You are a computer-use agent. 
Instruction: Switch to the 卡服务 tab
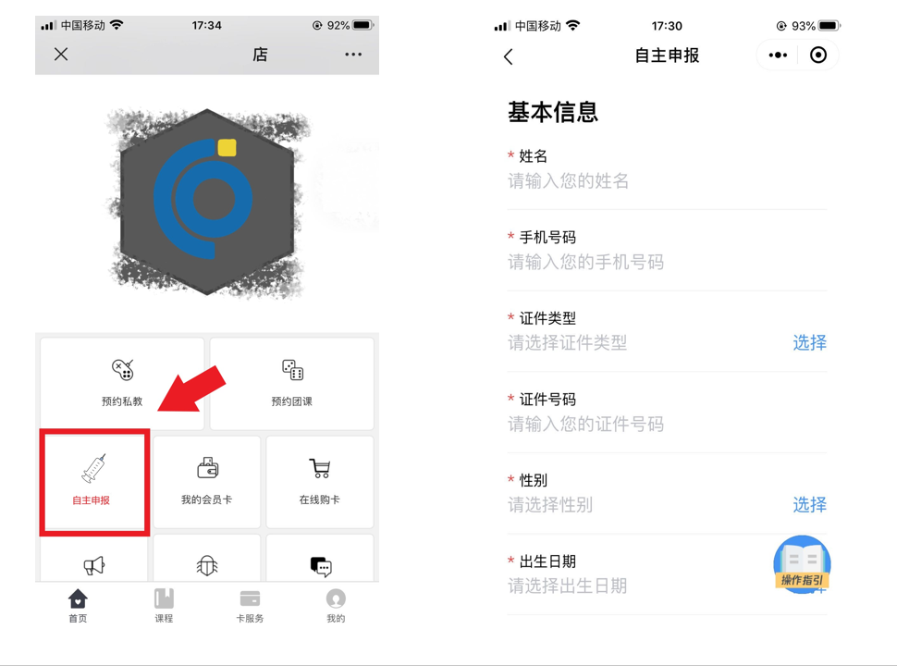pos(250,605)
